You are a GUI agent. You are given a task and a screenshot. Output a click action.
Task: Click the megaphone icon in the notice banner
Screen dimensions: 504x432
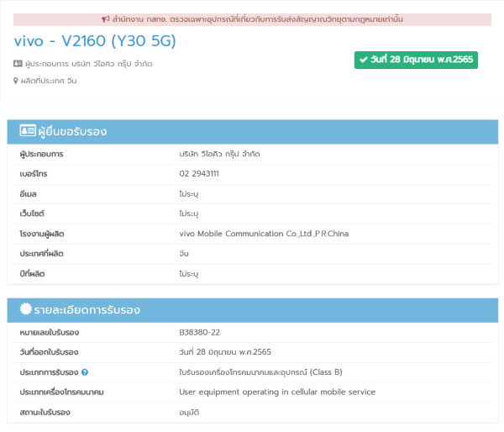pos(106,19)
